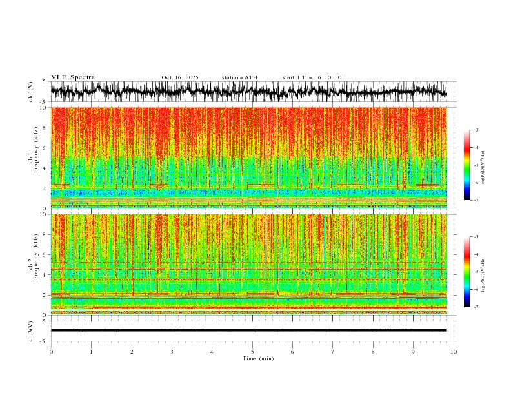Click time axis tick label '7'

click(333, 352)
